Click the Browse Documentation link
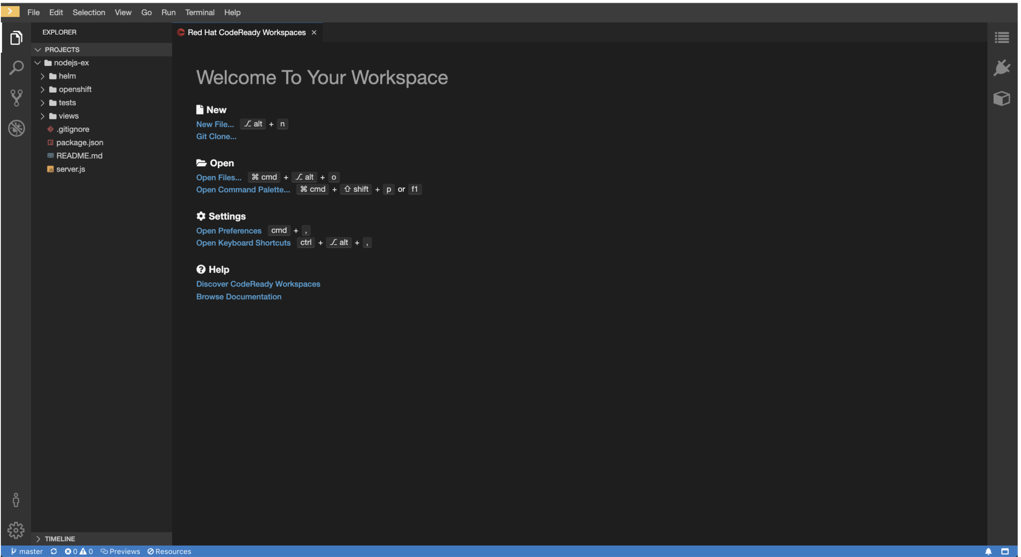This screenshot has width=1021, height=557. click(239, 296)
